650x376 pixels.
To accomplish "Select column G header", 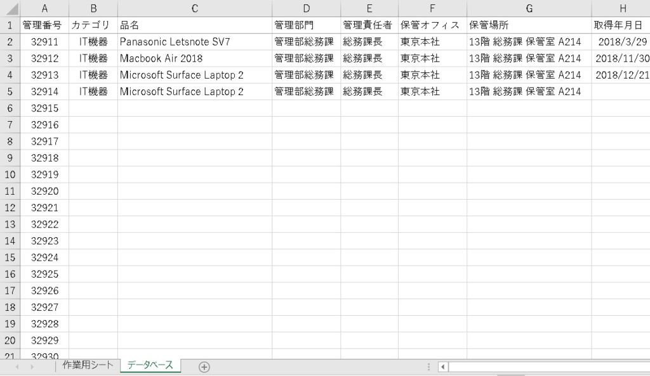I will [529, 8].
